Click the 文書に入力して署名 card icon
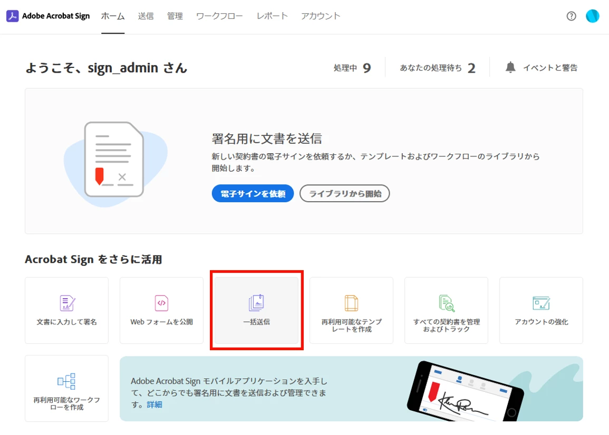The height and width of the screenshot is (435, 609). 67,303
